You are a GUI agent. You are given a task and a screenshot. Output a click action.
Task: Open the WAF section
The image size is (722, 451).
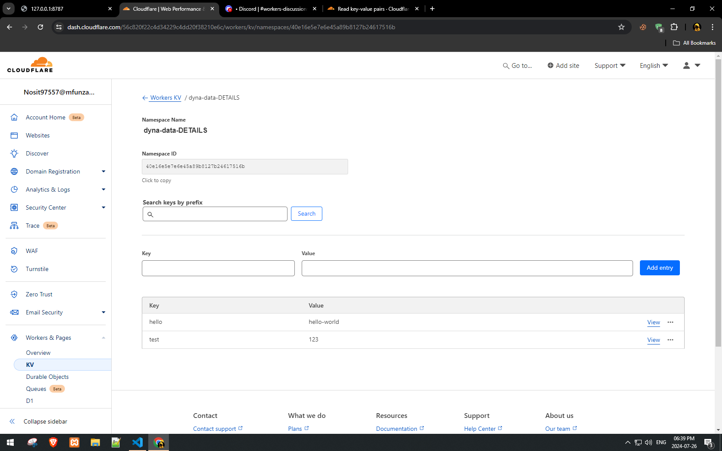[32, 251]
